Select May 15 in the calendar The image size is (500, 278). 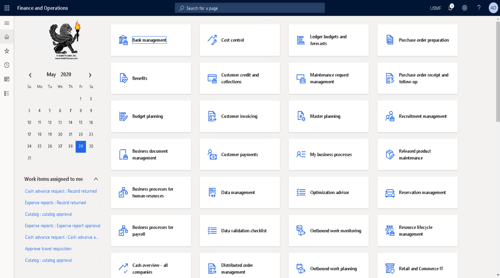click(81, 122)
